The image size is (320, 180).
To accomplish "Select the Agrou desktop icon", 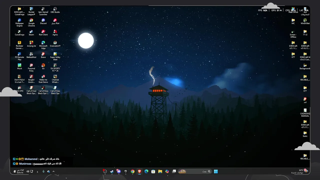I will coord(55,33).
